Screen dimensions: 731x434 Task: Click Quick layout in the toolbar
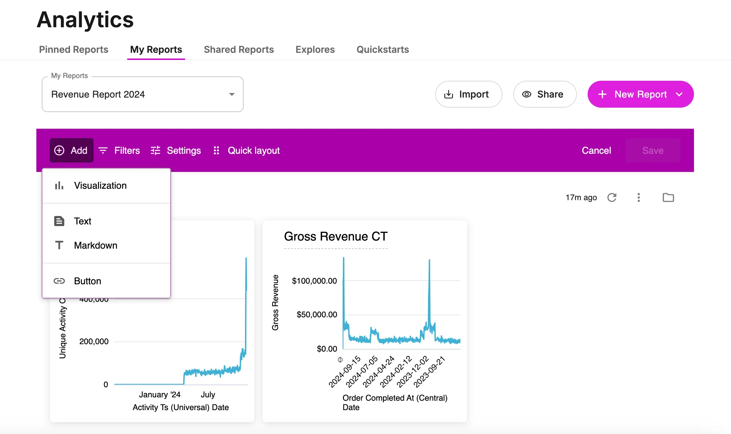[247, 150]
